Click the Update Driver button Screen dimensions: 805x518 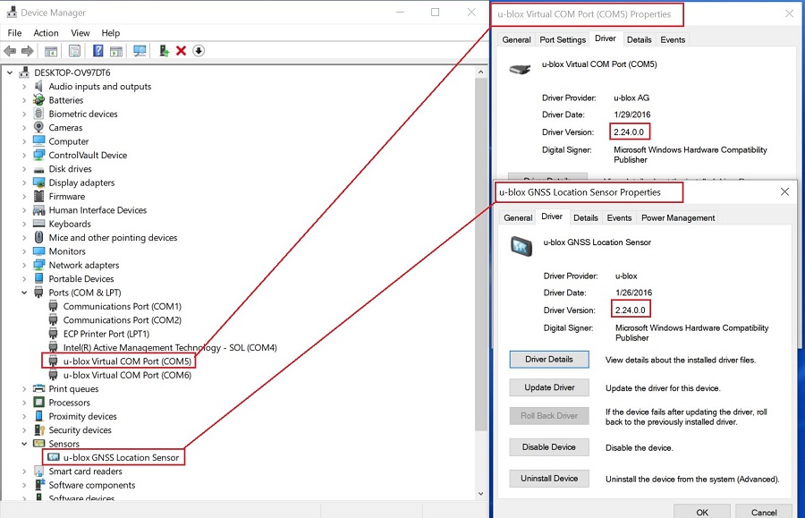point(548,387)
